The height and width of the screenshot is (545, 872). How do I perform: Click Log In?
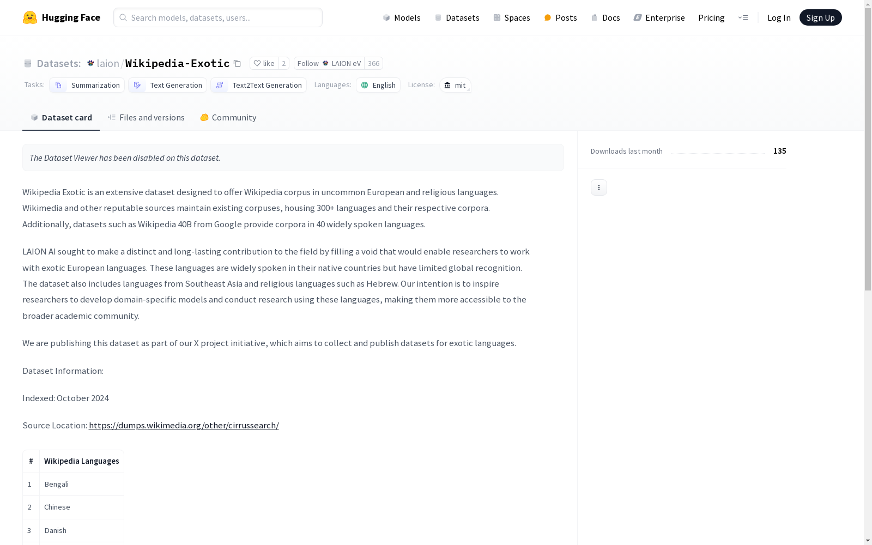779,17
